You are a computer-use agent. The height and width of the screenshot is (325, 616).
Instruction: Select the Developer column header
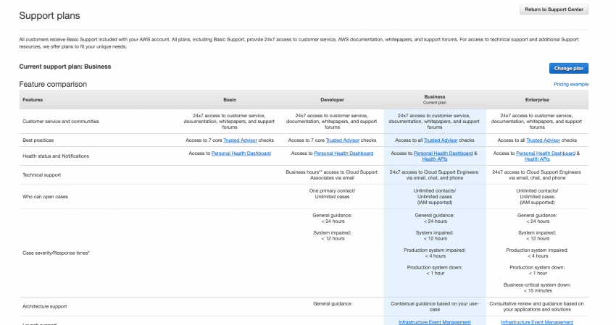(x=332, y=100)
